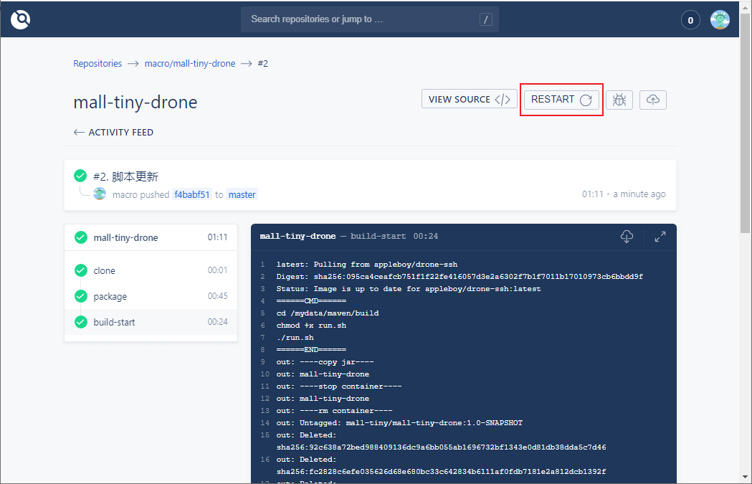Click the cloud upload promote icon
Viewport: 752px width, 484px height.
pos(653,100)
